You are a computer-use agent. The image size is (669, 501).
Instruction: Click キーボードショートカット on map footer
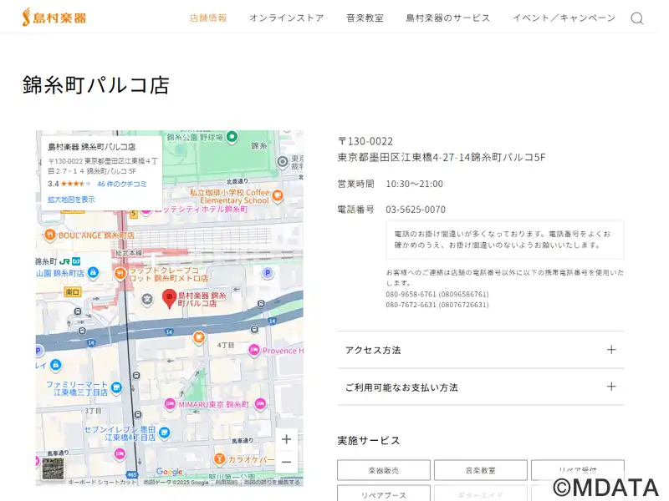pyautogui.click(x=102, y=483)
